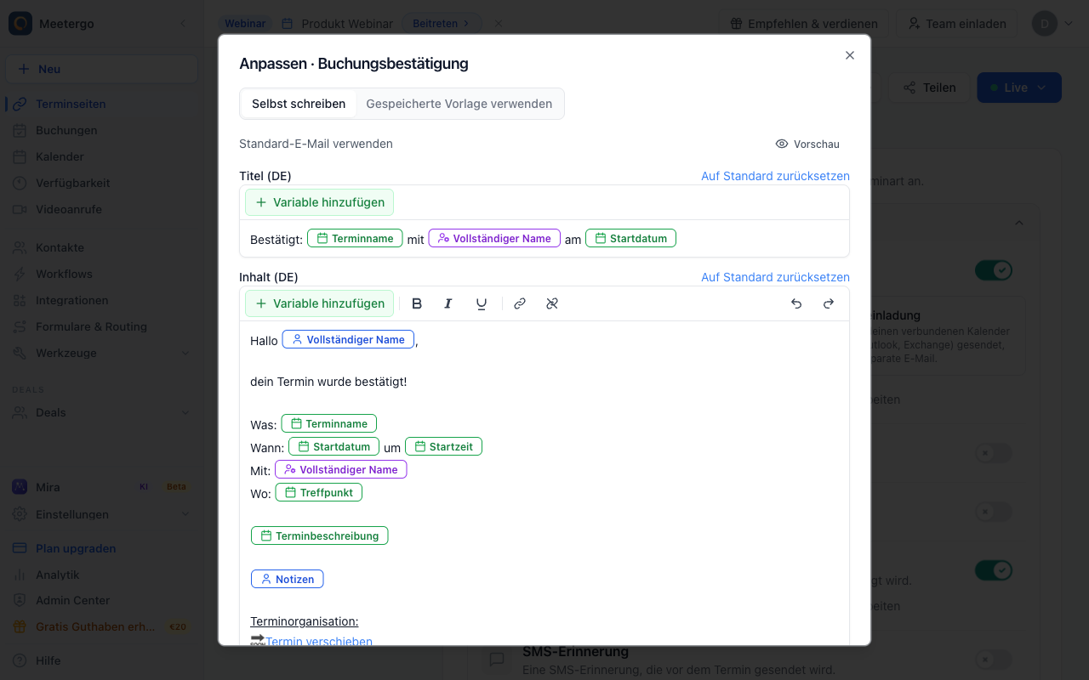
Task: Select the Selbst schreiben tab
Action: pyautogui.click(x=299, y=104)
